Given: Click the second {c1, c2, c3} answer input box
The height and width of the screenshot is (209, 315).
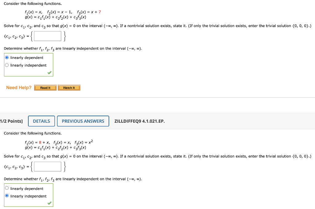Looking at the screenshot, I should click(48, 166).
